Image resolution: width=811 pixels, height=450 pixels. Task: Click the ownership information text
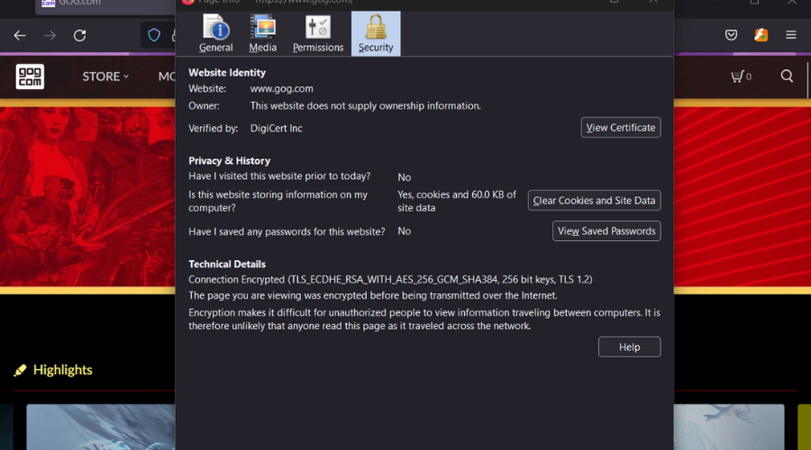(366, 106)
